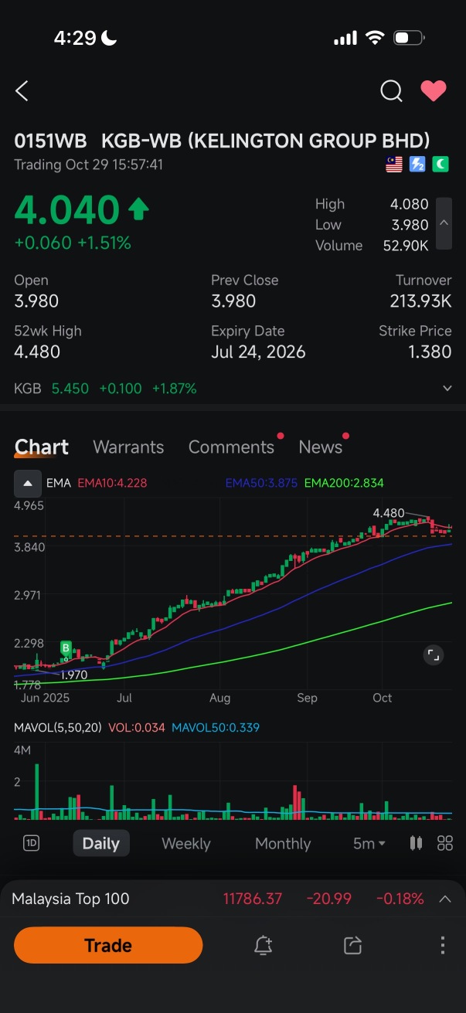
Task: Open the News tab
Action: (x=320, y=447)
